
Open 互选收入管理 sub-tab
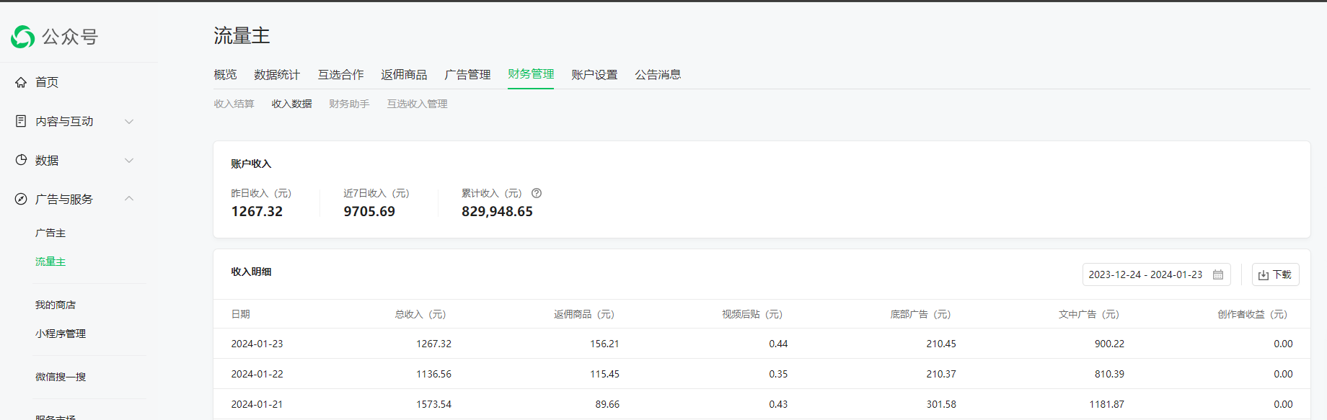click(x=417, y=104)
